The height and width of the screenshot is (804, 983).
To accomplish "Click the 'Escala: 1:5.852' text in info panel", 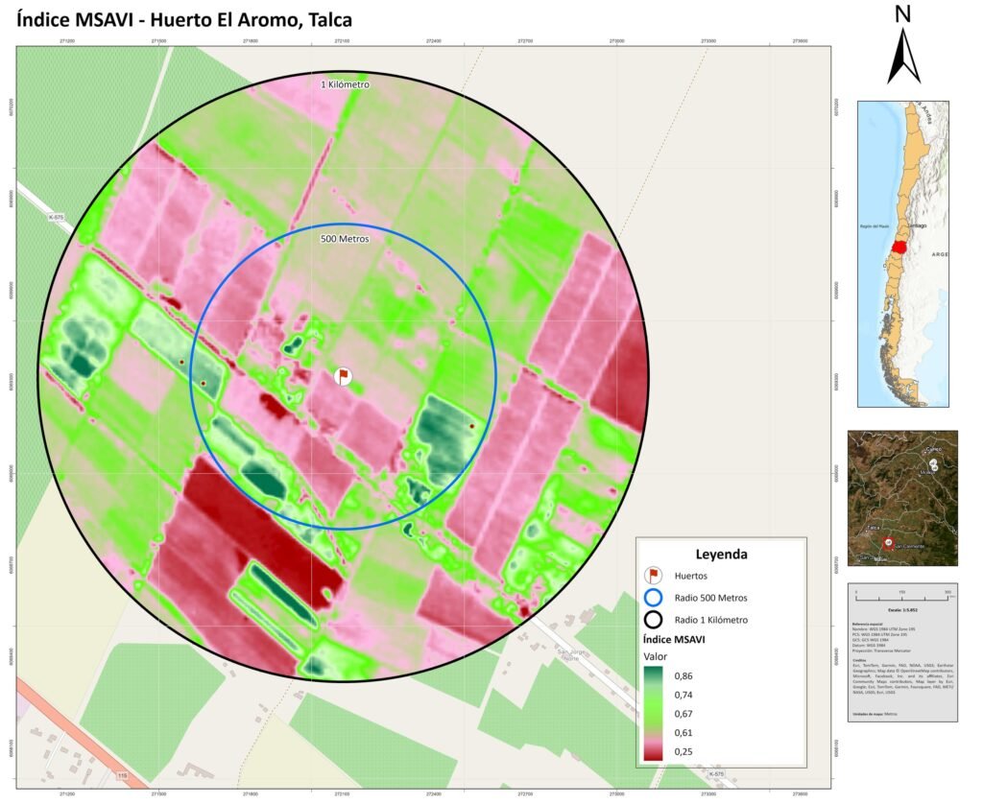I will click(x=902, y=608).
